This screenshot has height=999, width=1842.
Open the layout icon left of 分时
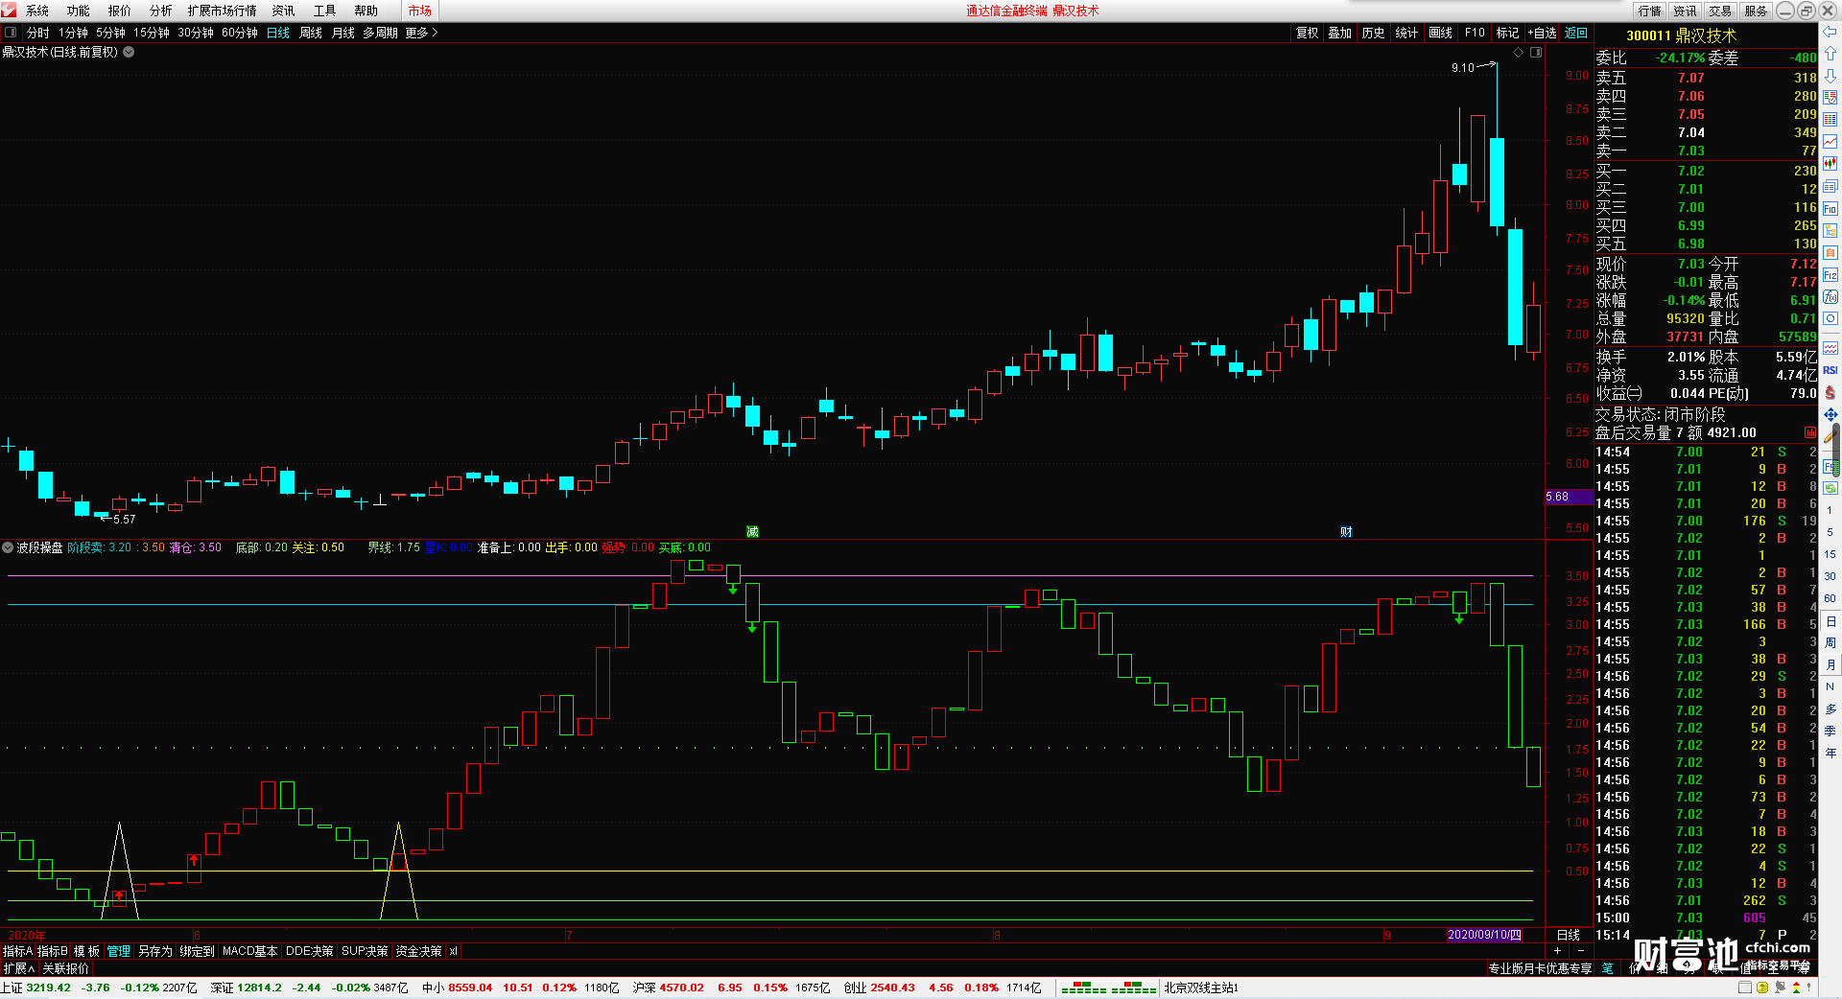[x=11, y=33]
